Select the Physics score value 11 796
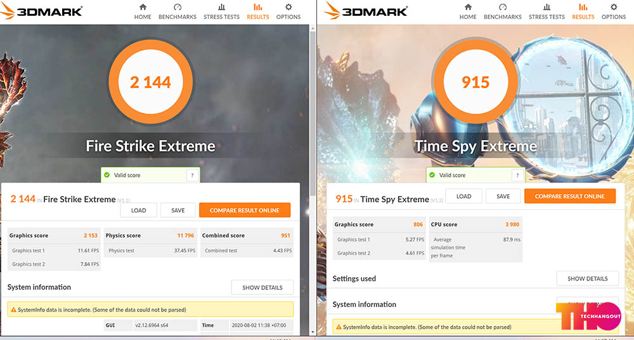Viewport: 634px width, 340px height. coord(186,235)
